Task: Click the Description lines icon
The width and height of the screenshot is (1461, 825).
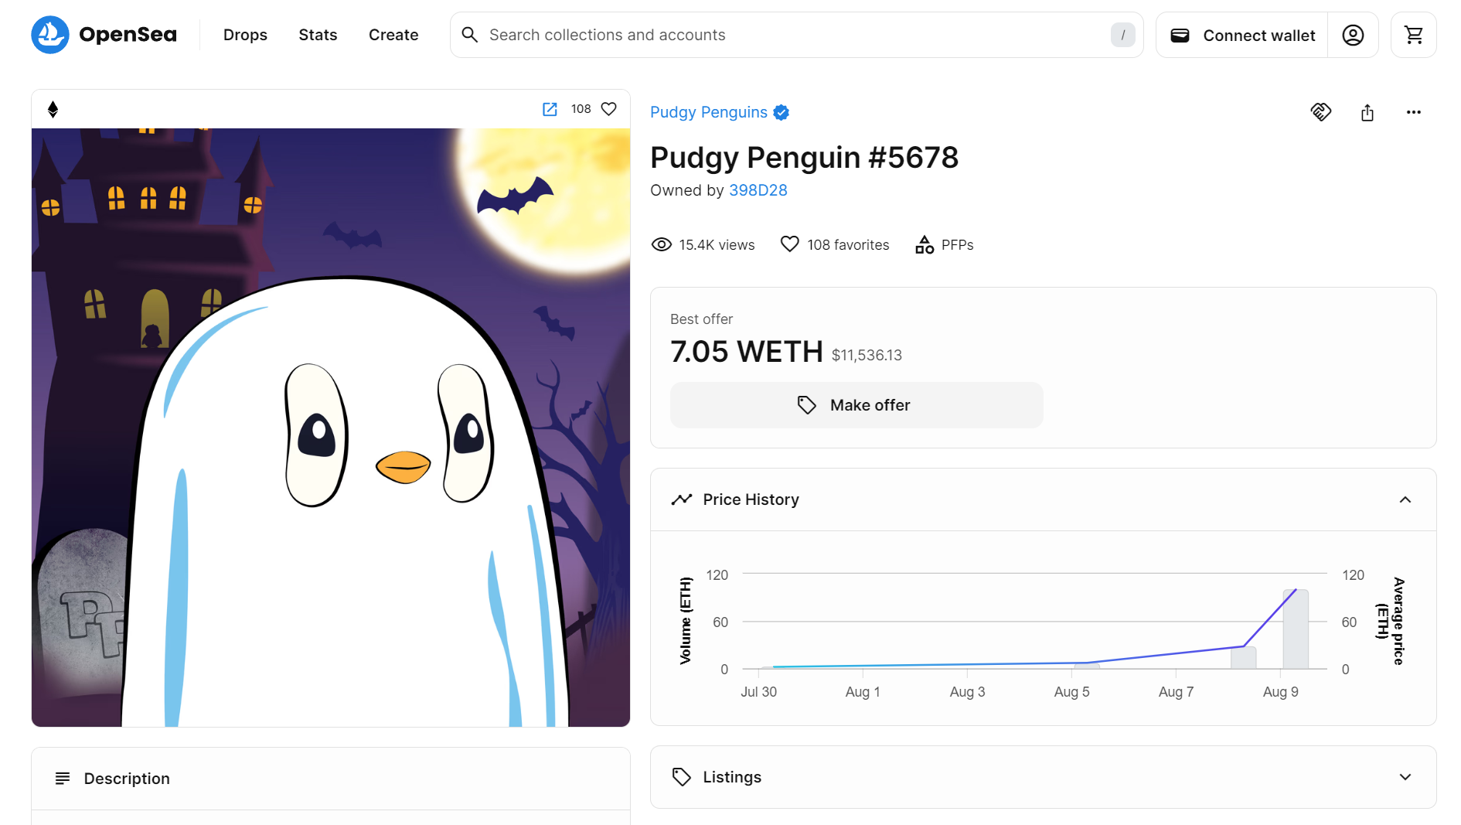Action: (x=63, y=779)
